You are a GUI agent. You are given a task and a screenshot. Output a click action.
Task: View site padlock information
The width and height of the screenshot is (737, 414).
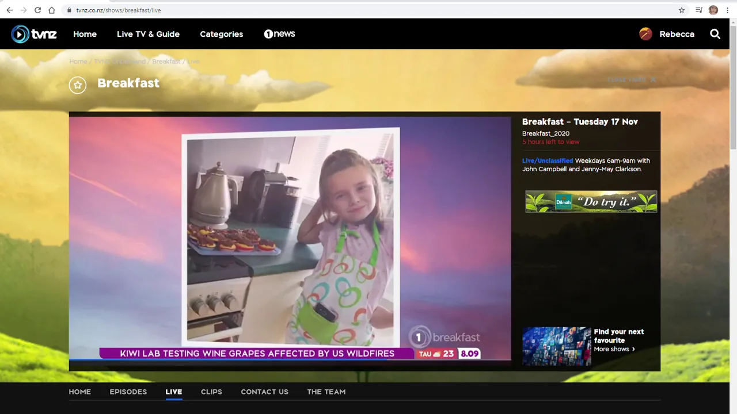point(69,10)
